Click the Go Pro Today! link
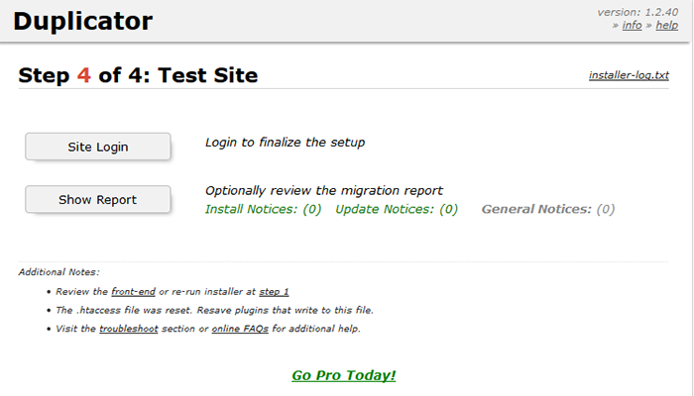This screenshot has height=396, width=694. tap(344, 375)
